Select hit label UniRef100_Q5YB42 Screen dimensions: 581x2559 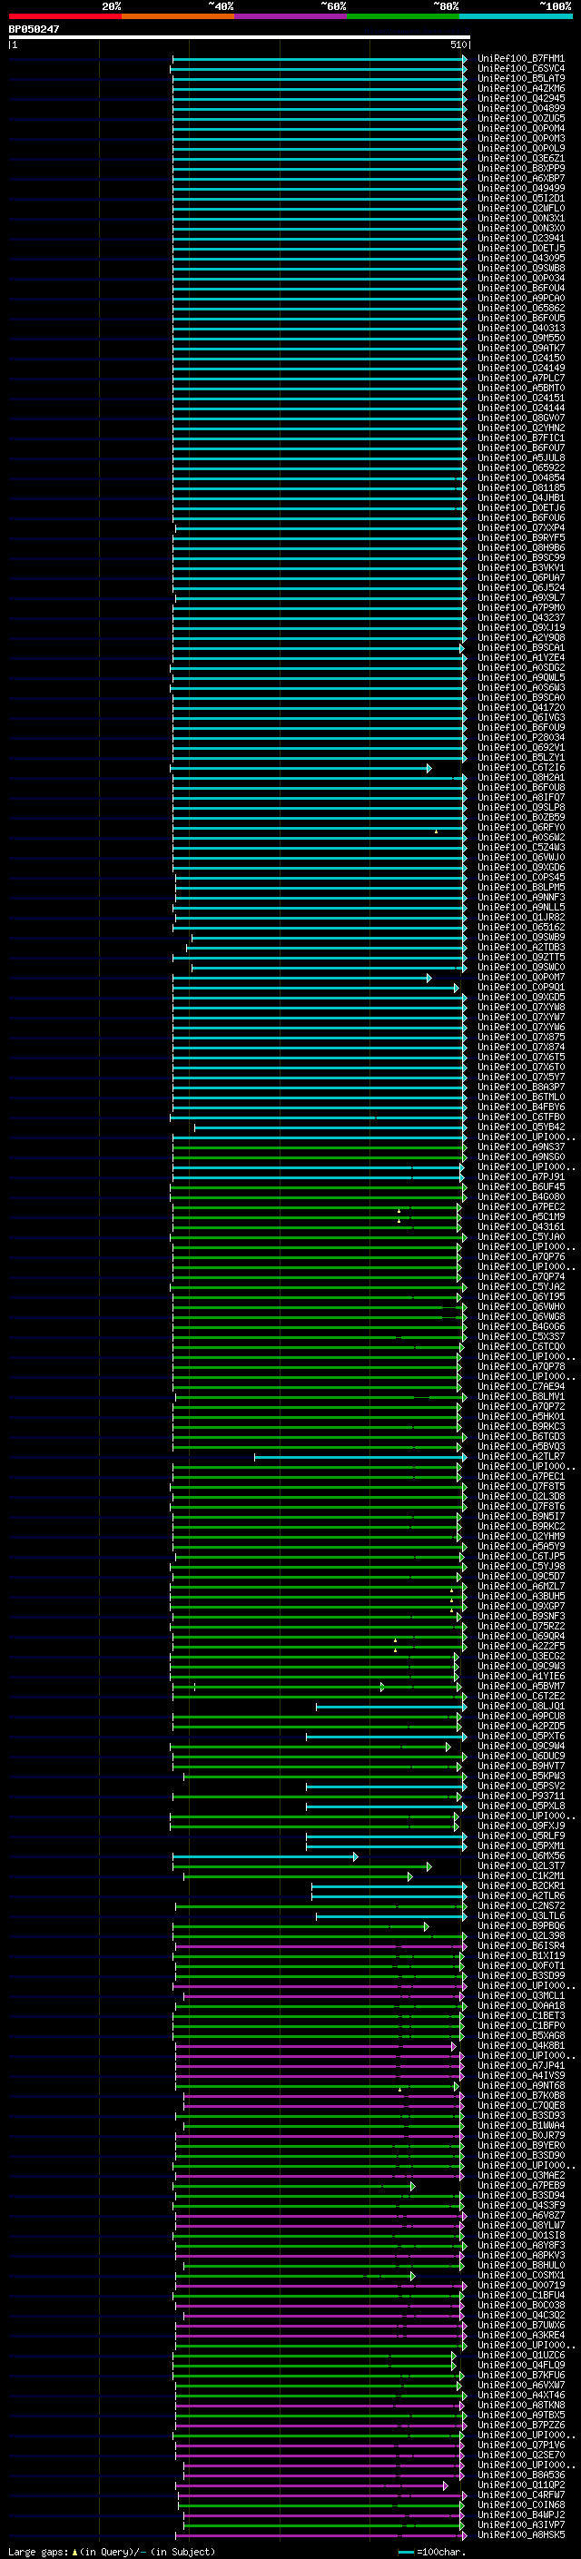click(x=520, y=1127)
